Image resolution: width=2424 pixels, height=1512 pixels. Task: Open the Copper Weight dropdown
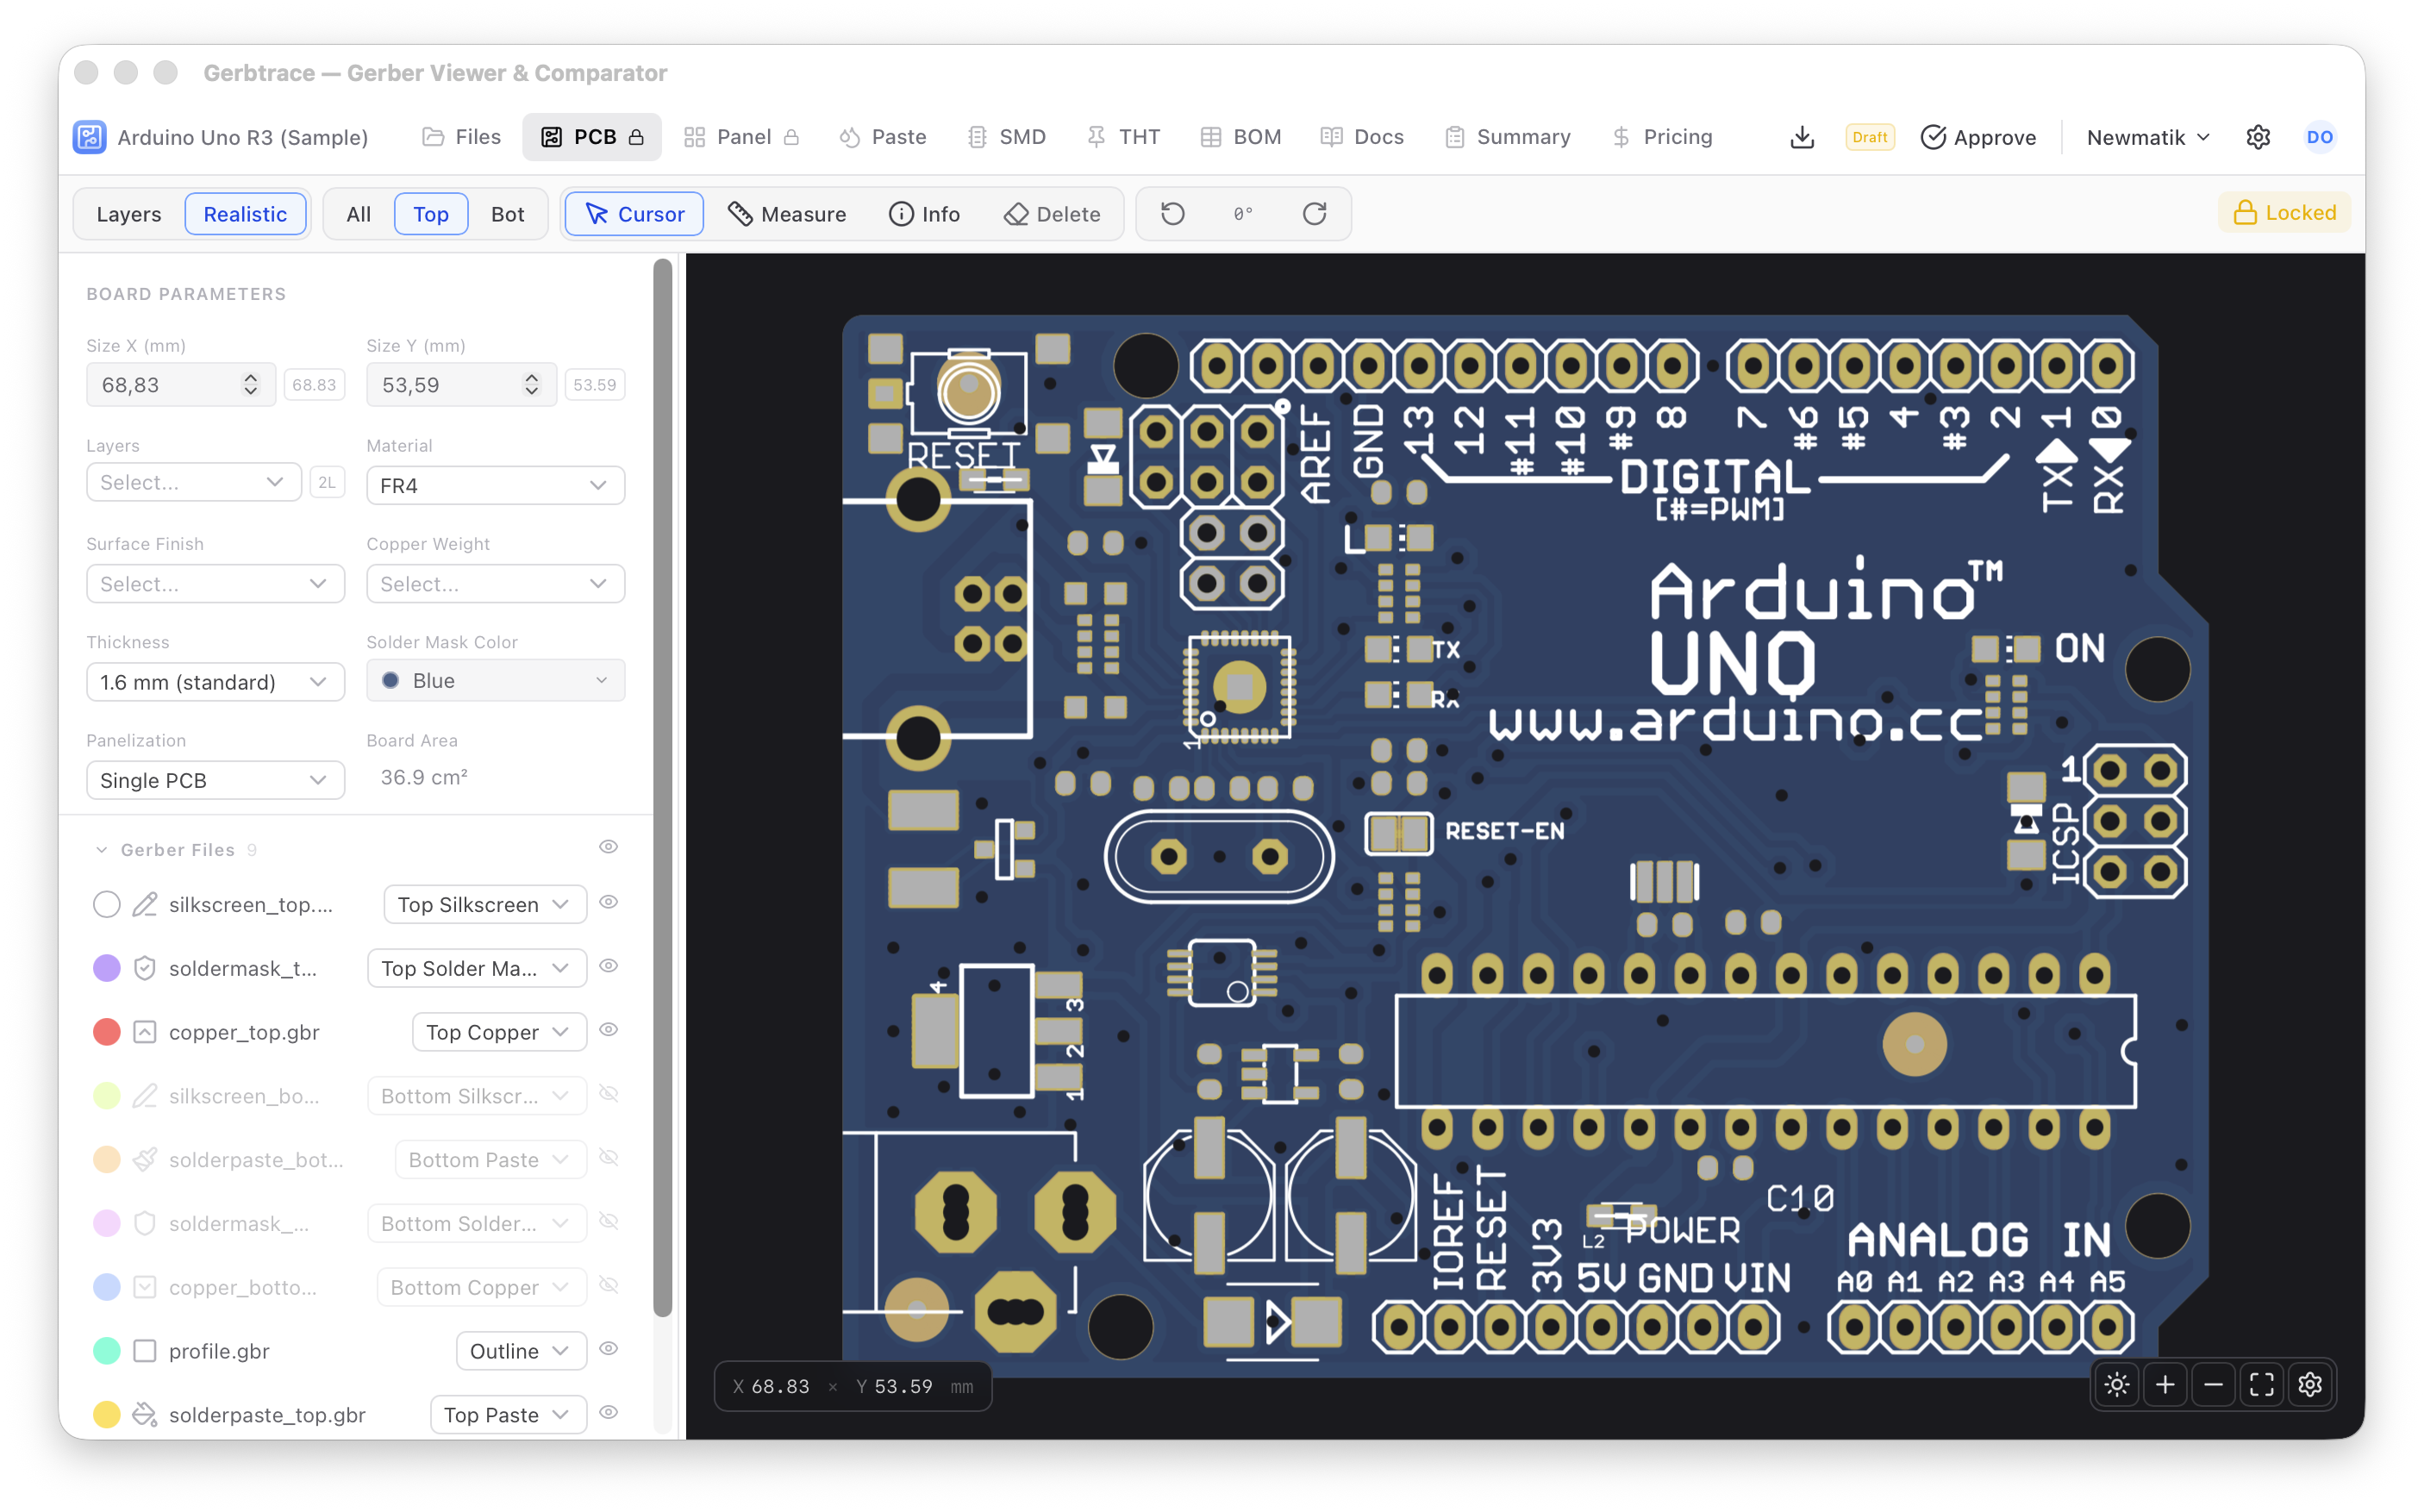tap(495, 584)
